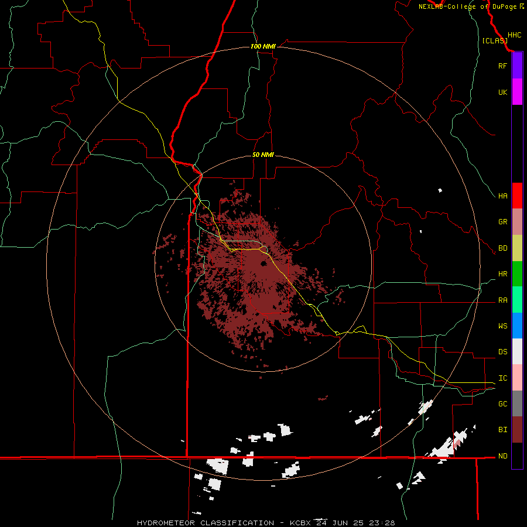Click the RA legend label
This screenshot has height=527, width=527.
[502, 300]
